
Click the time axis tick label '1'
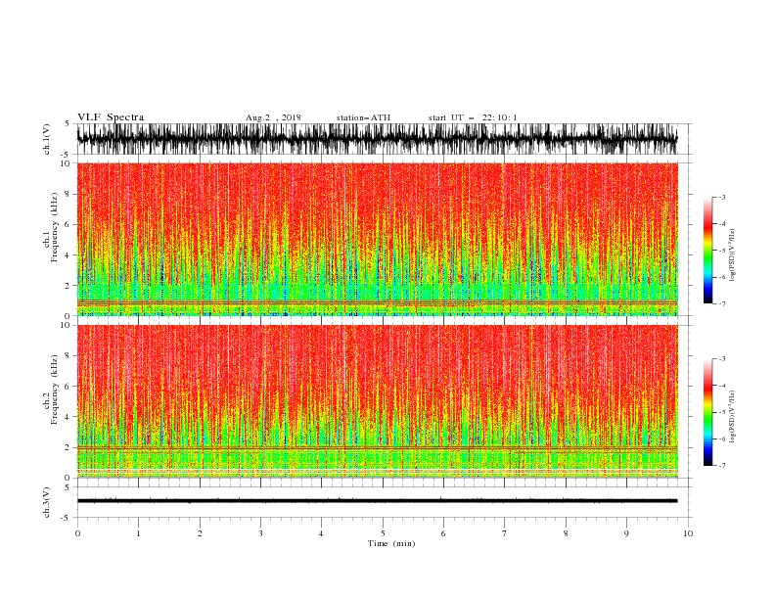click(138, 533)
